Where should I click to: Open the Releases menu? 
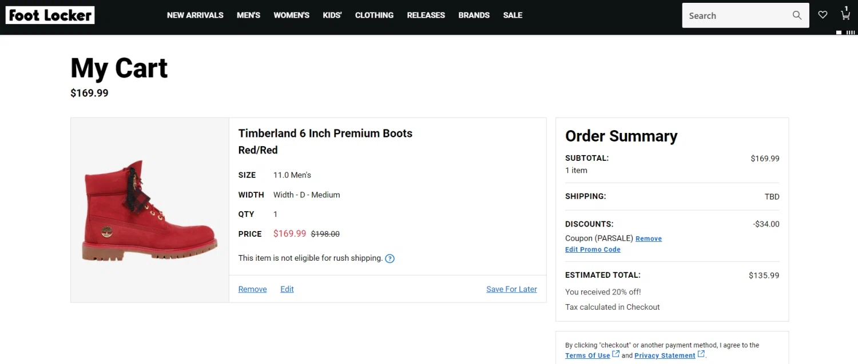click(426, 15)
